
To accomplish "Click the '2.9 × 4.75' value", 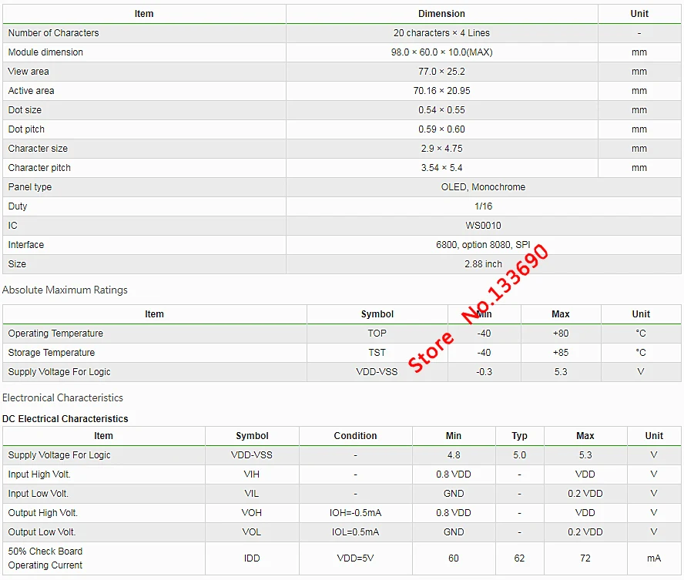I will [441, 148].
